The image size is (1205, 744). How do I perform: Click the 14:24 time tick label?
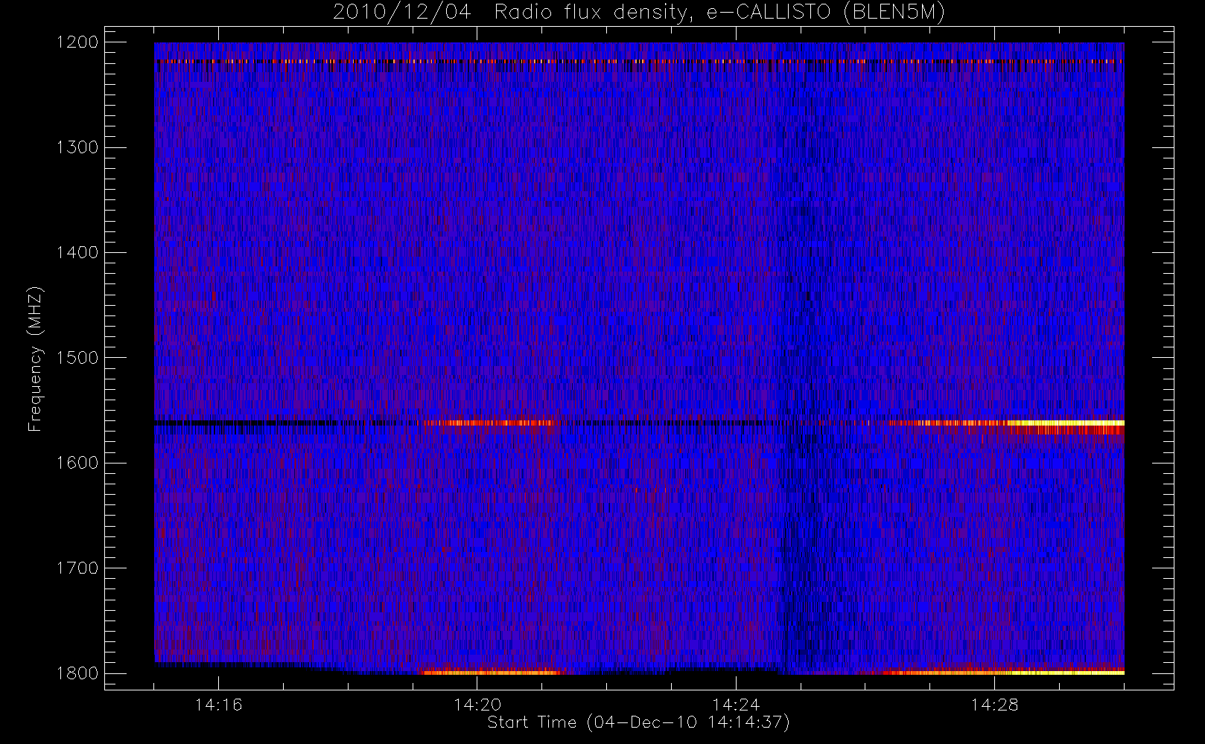pos(736,705)
